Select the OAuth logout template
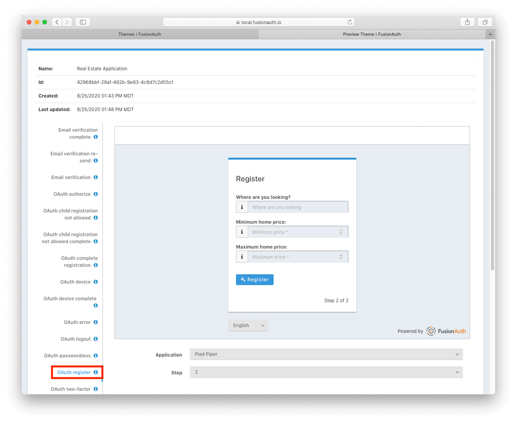 pyautogui.click(x=76, y=339)
